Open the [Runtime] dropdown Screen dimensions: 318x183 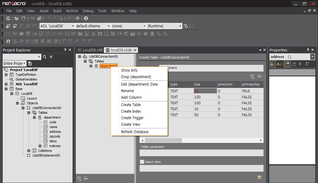click(x=180, y=26)
